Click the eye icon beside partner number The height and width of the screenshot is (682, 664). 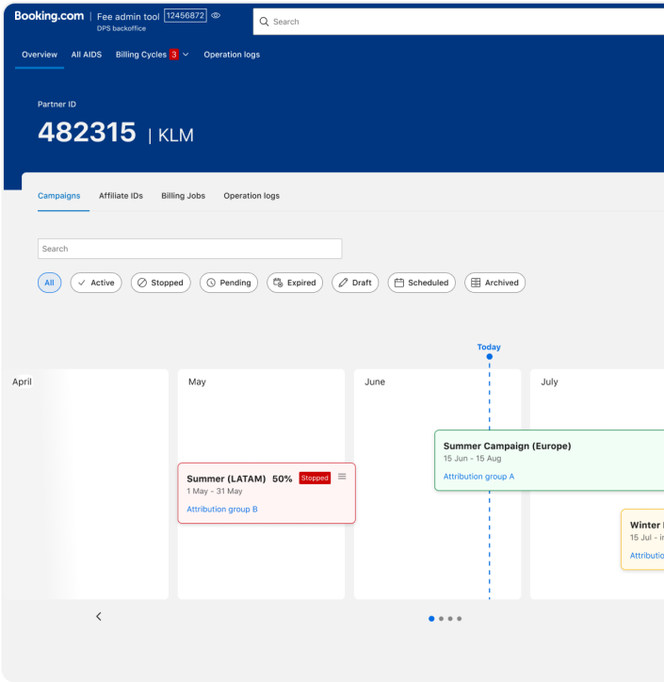click(216, 16)
